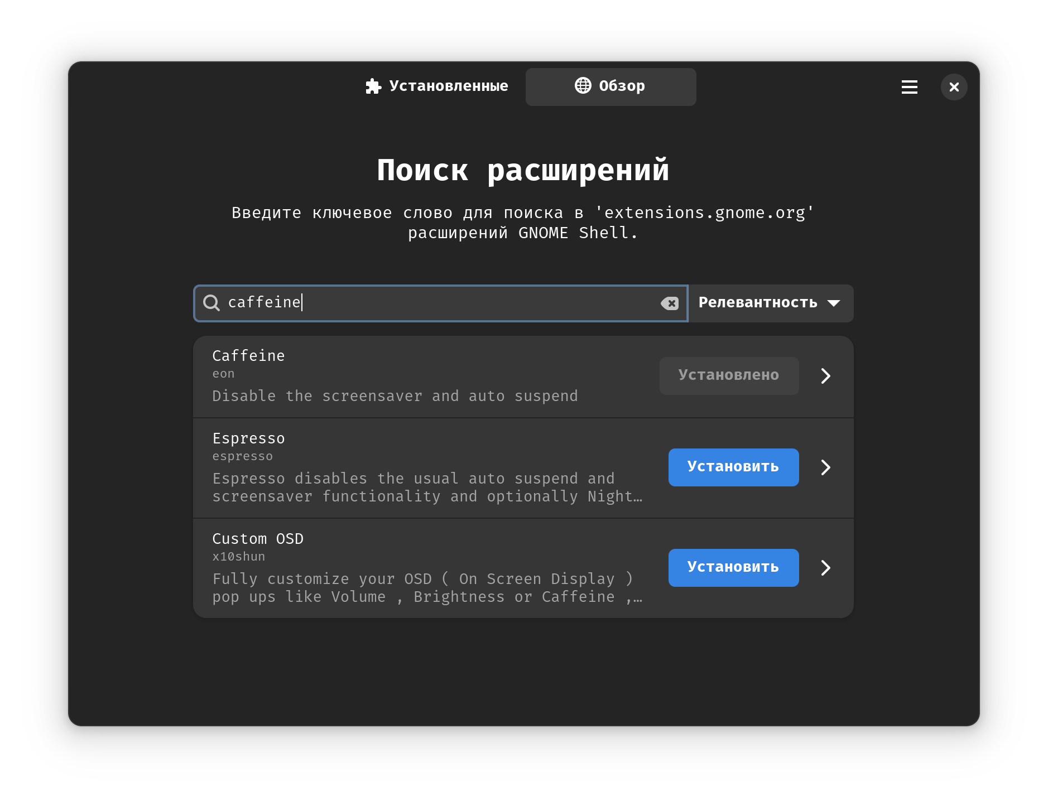This screenshot has width=1048, height=801.
Task: Select the Caffeine extension title
Action: [248, 356]
